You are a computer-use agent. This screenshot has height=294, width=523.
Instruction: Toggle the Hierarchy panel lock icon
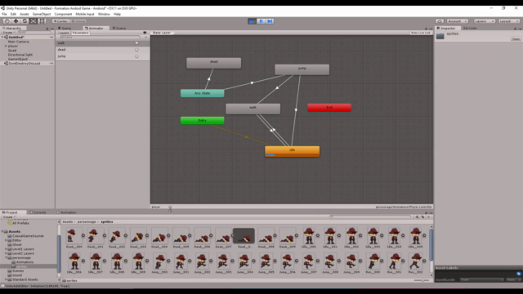pos(47,29)
